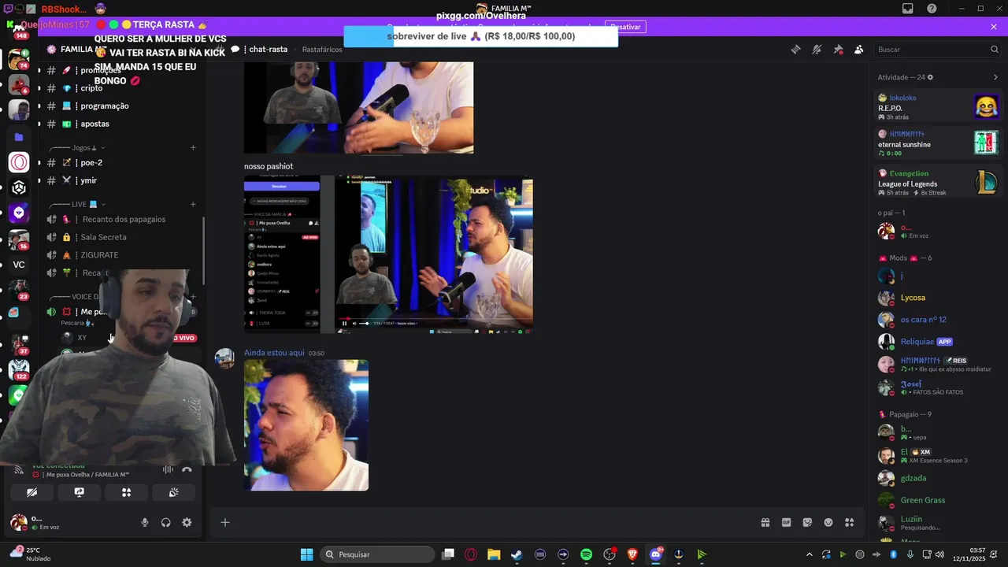Open the soundboard button
This screenshot has width=1008, height=567.
(173, 492)
